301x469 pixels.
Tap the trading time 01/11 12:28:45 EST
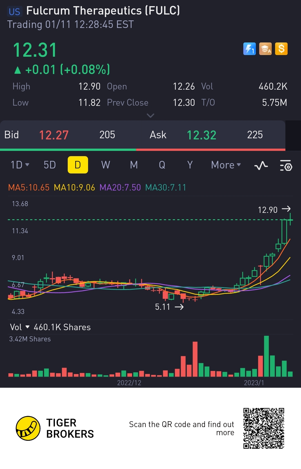89,25
